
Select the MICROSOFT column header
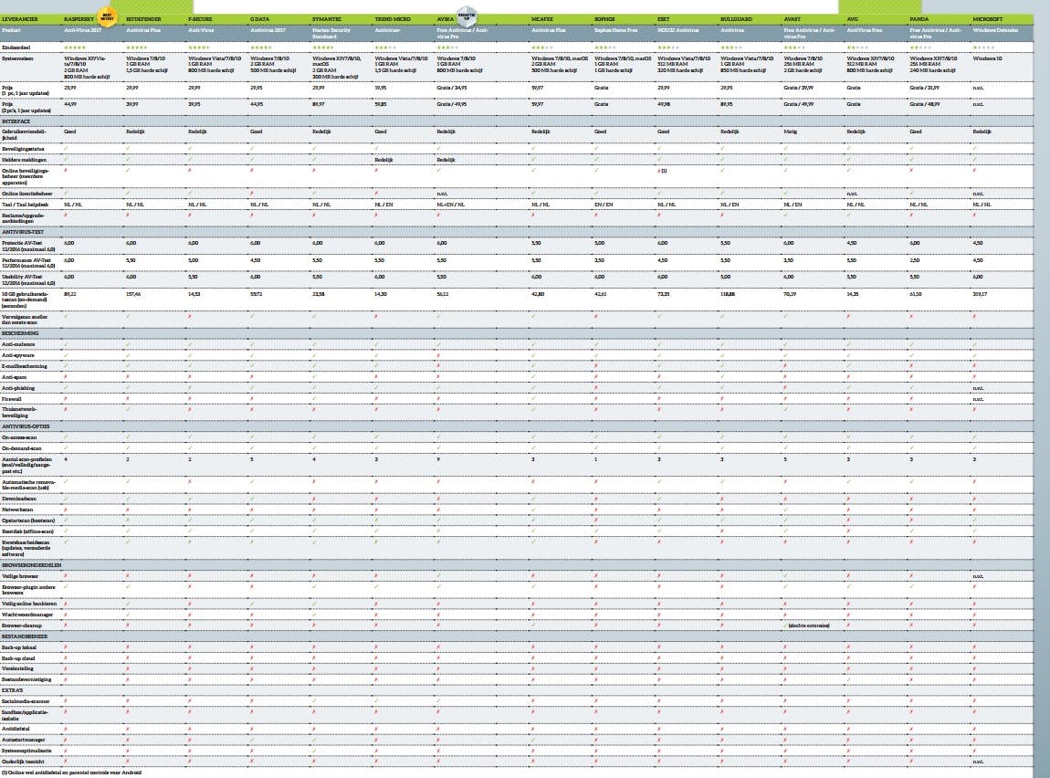pyautogui.click(x=988, y=19)
